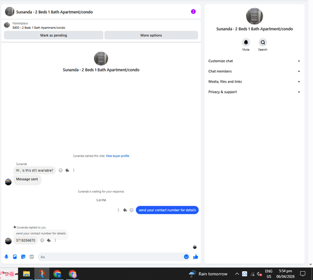313x280 pixels.
Task: Expand Media, files and links section
Action: 254,81
